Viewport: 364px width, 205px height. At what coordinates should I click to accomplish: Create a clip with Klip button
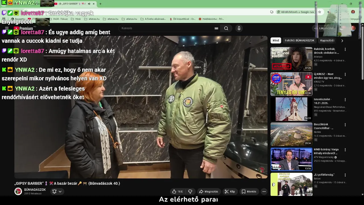[x=230, y=192]
